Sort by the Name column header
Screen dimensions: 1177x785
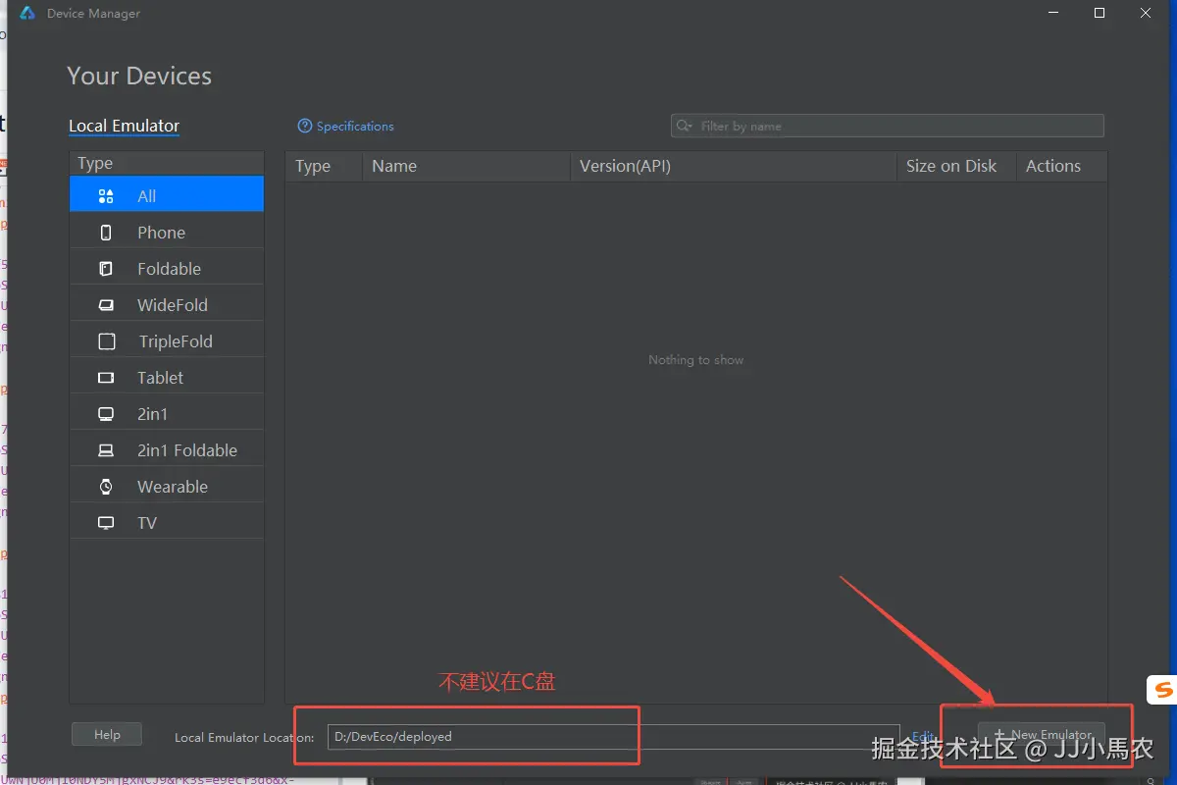click(x=466, y=166)
